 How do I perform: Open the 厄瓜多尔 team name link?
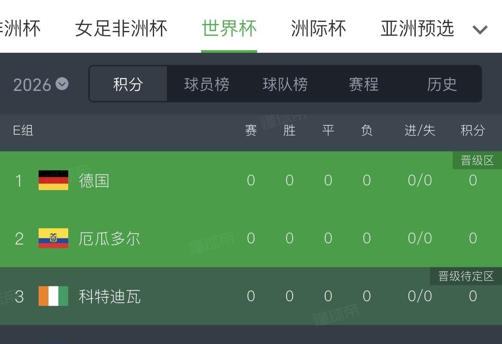pyautogui.click(x=109, y=238)
